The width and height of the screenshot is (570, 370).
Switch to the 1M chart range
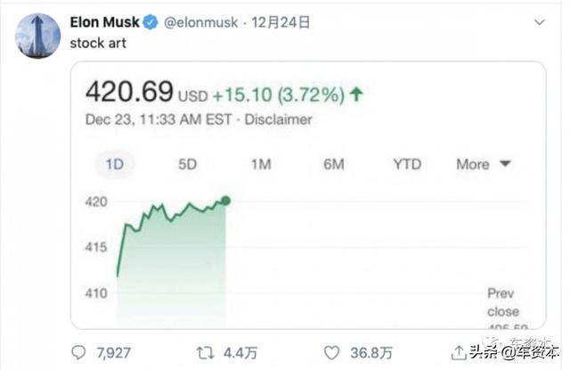tap(261, 164)
